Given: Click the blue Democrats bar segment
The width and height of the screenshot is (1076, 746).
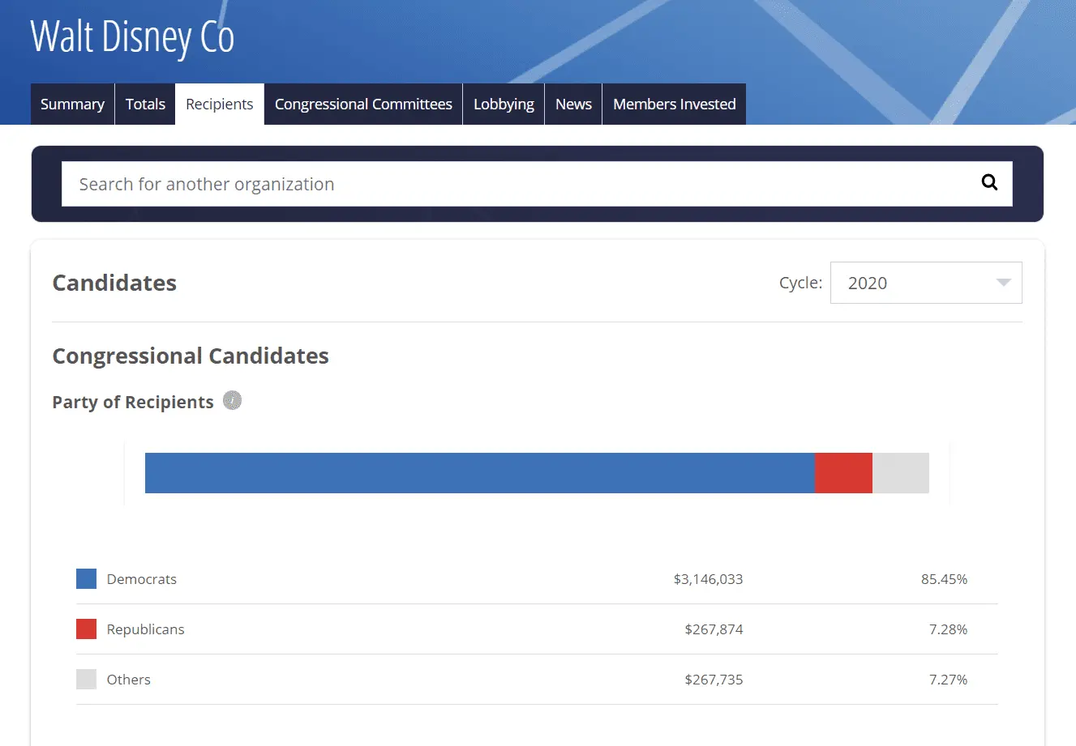Looking at the screenshot, I should pyautogui.click(x=478, y=473).
